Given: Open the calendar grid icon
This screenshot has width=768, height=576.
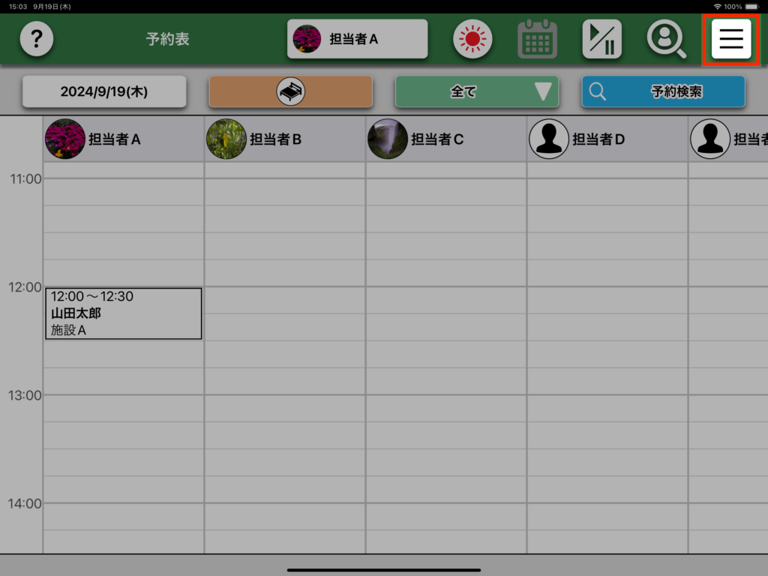Looking at the screenshot, I should point(537,39).
